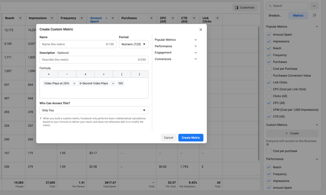Viewport: 326px width, 195px height.
Task: Enable CPM (Cost per 1,000 Impressions)
Action: click(269, 110)
